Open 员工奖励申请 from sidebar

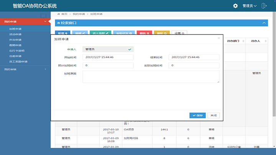pyautogui.click(x=18, y=61)
